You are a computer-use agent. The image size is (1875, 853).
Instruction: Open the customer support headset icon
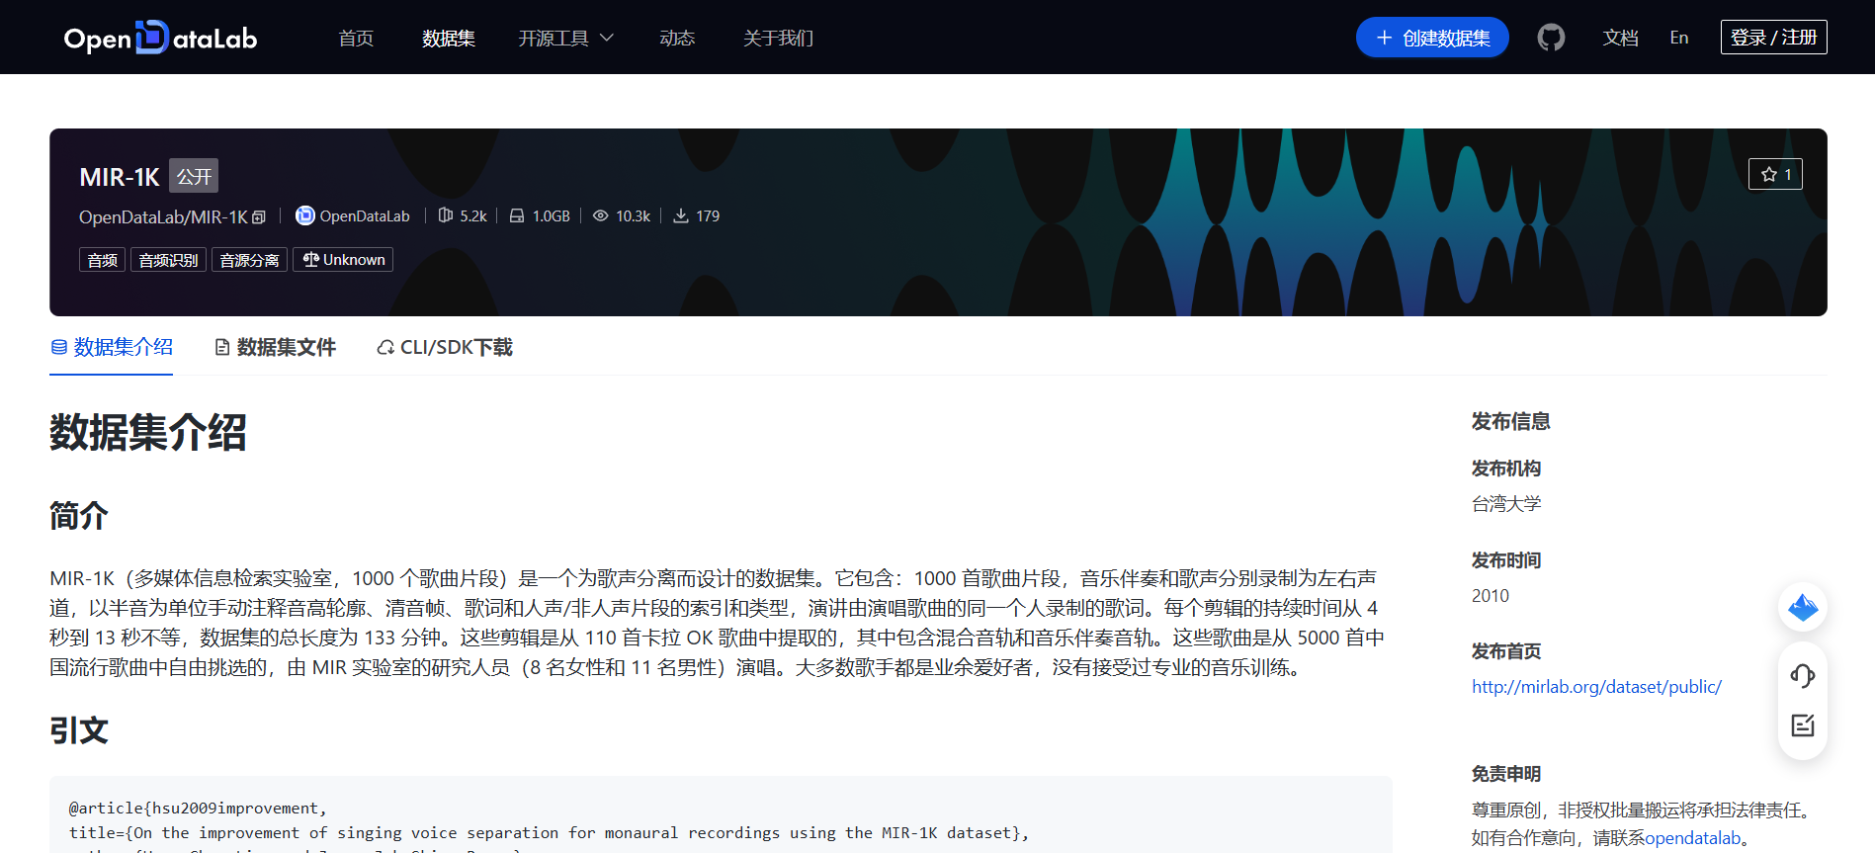coord(1803,676)
